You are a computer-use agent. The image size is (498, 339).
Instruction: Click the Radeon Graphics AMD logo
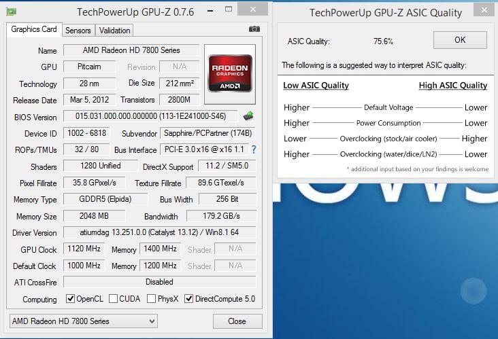230,73
